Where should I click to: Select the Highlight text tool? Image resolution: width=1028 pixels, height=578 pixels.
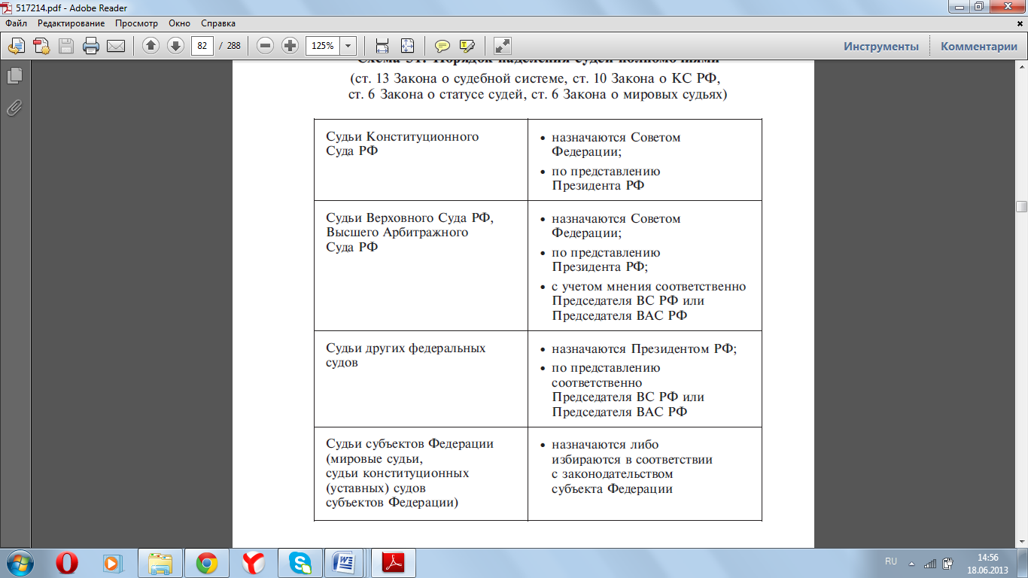[x=467, y=46]
